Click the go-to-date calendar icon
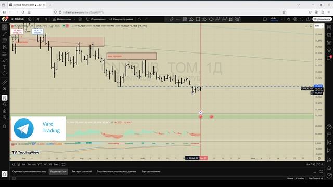 tap(63, 164)
